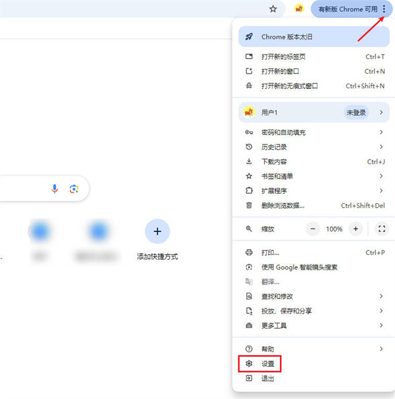Select 使用 Google 智能镜头搜索

click(x=314, y=267)
